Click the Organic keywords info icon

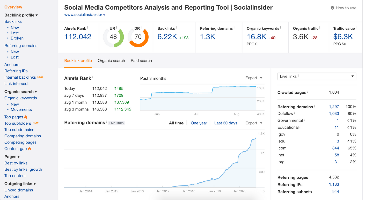pyautogui.click(x=280, y=28)
